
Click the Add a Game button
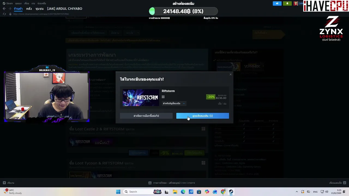pyautogui.click(x=9, y=183)
